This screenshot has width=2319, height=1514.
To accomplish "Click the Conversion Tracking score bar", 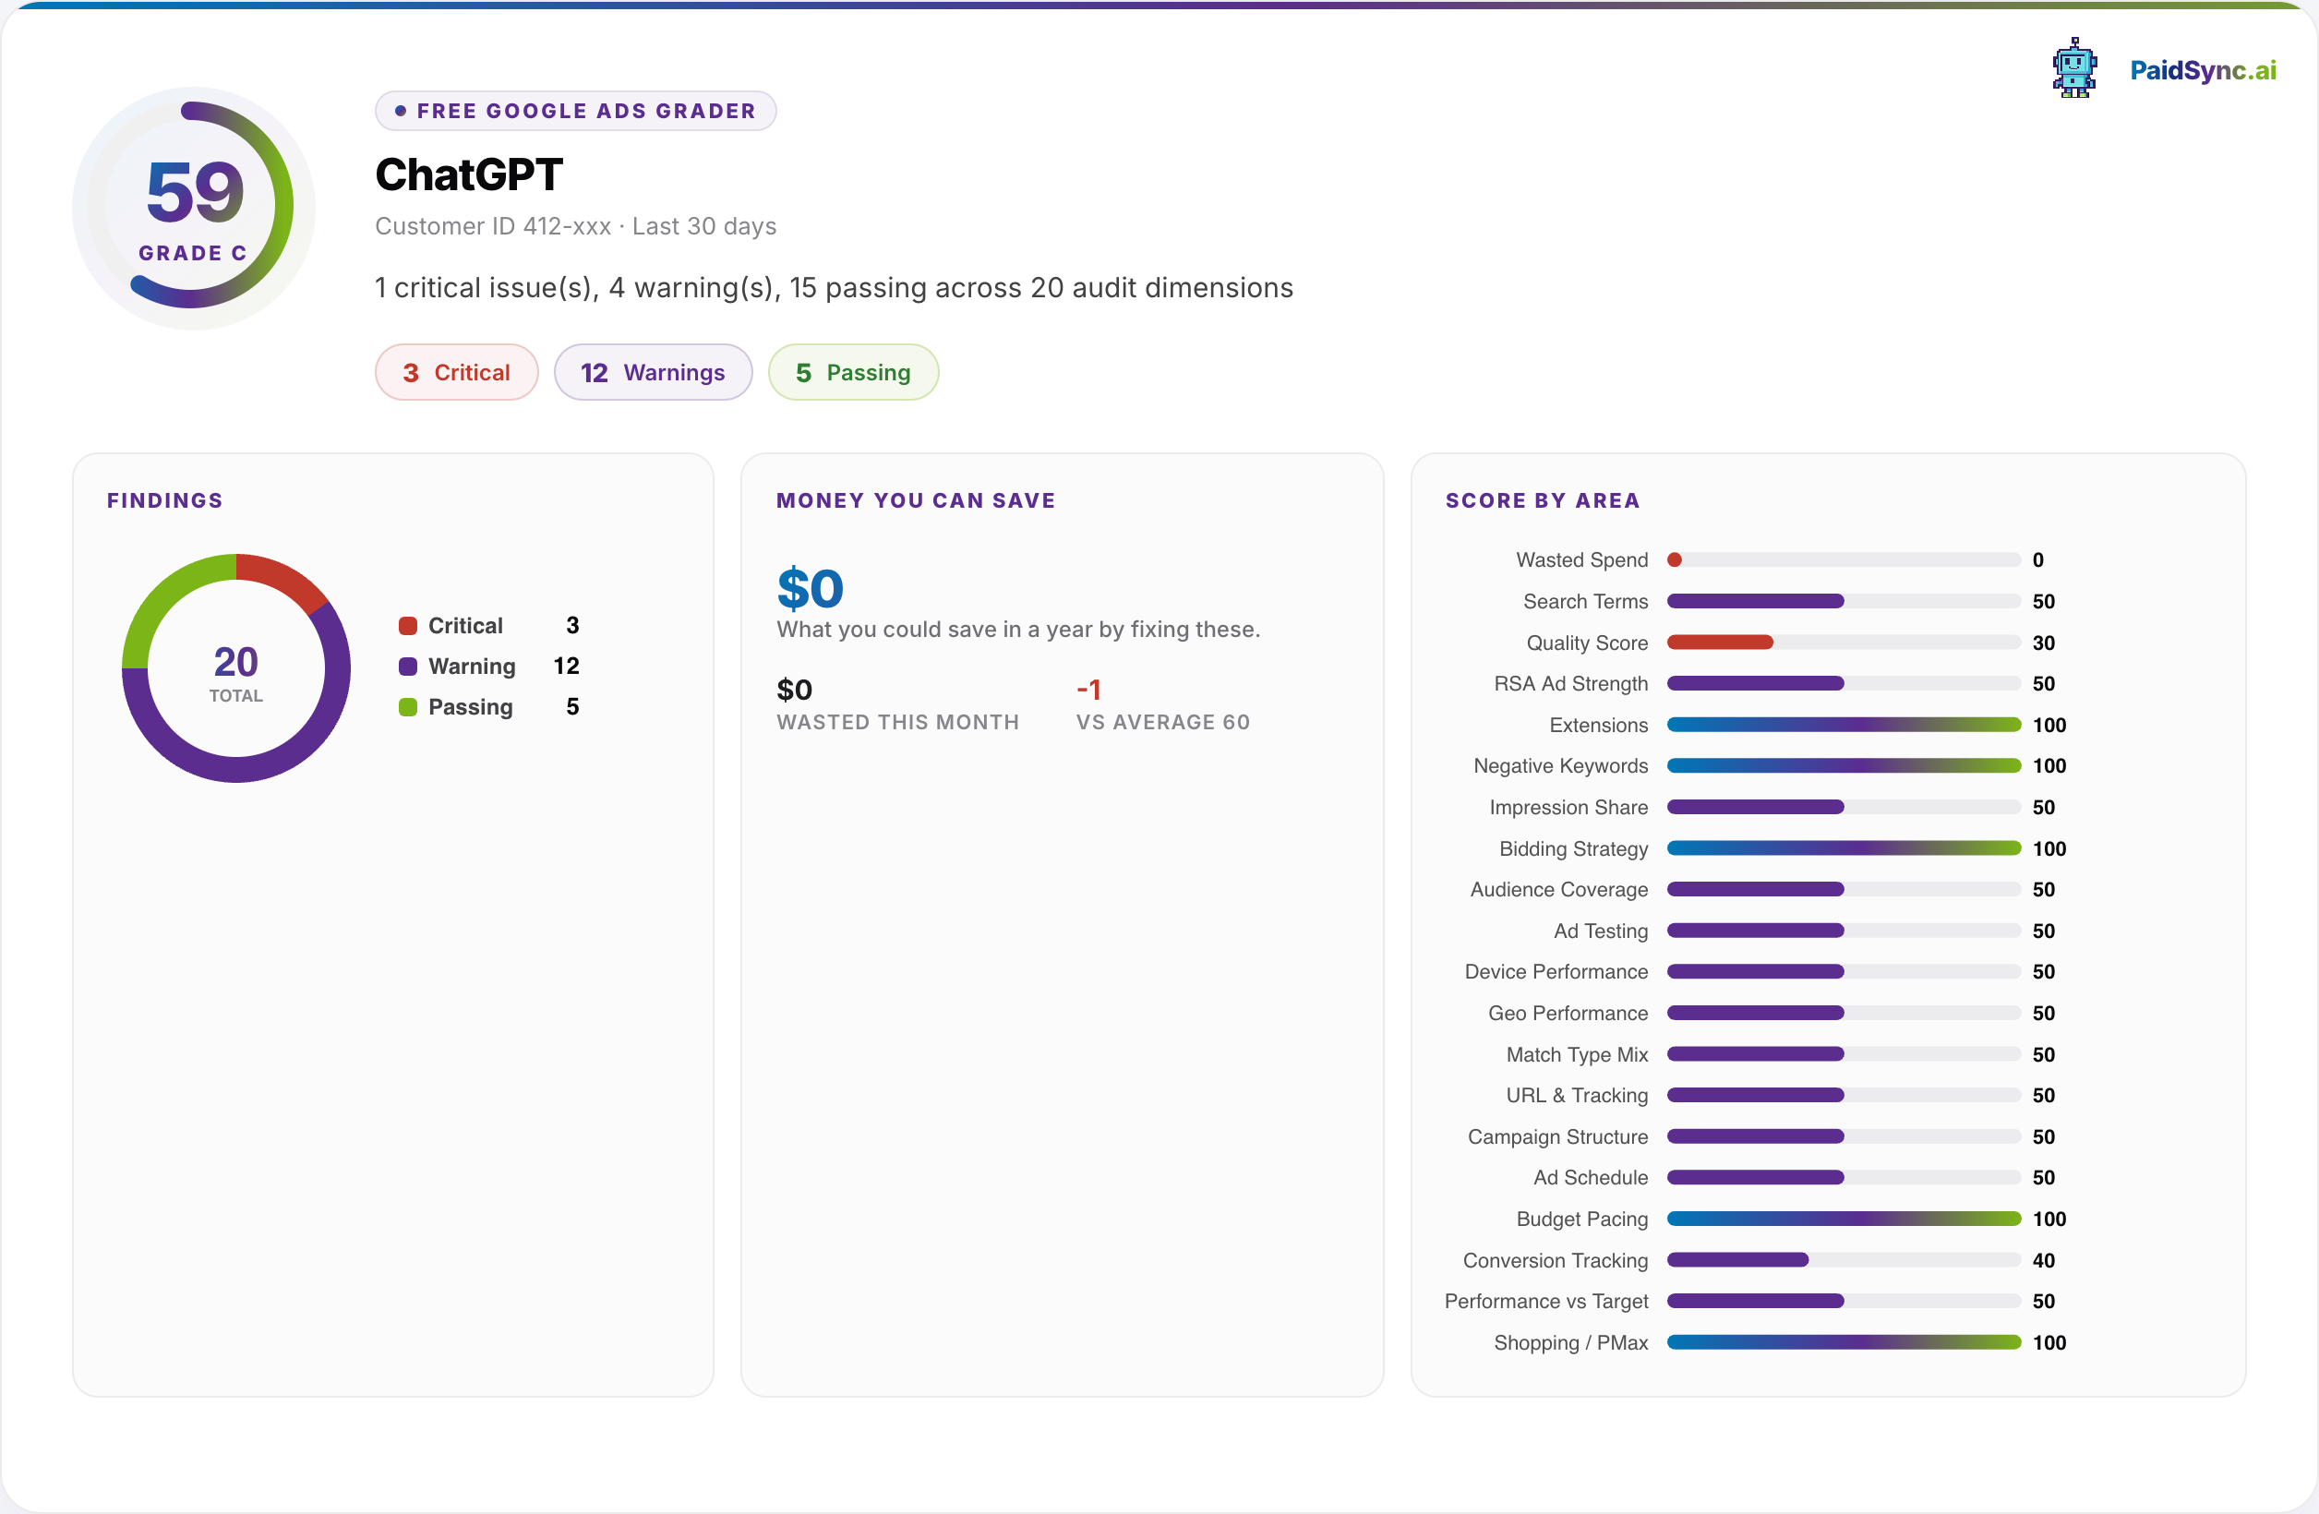I will coord(1844,1260).
